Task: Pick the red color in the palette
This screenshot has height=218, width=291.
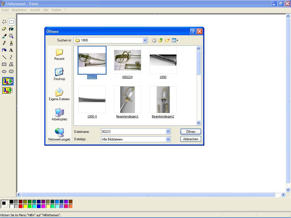Action: (x=20, y=206)
